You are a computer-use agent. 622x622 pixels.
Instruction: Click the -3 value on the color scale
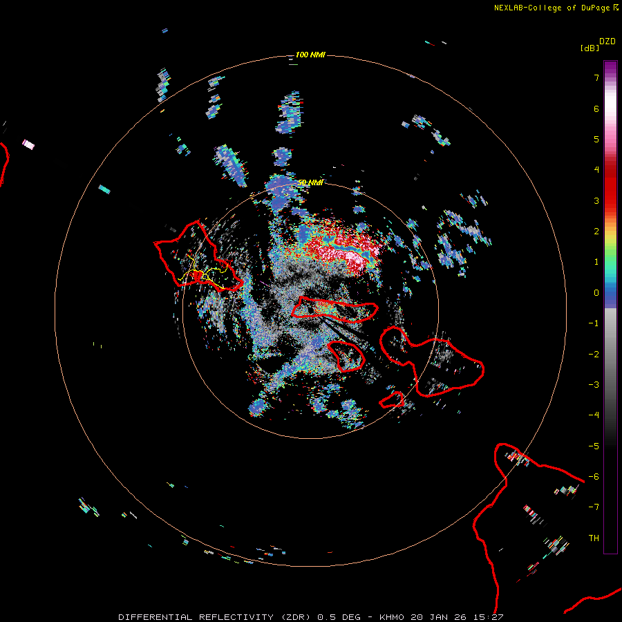tap(594, 385)
